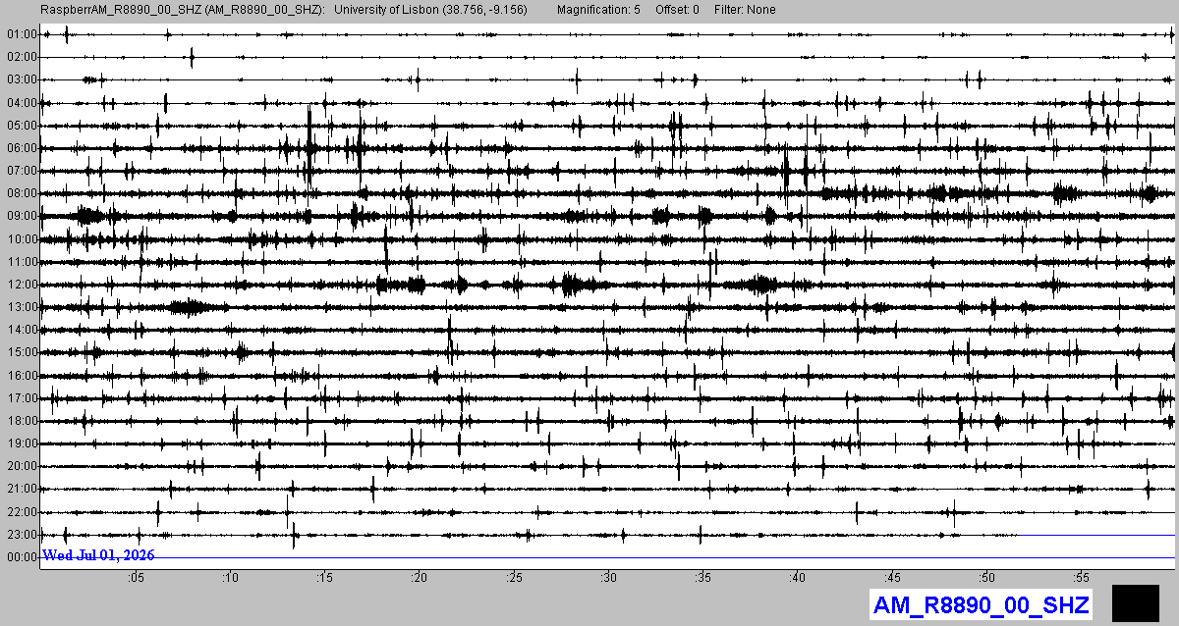This screenshot has width=1179, height=626.
Task: Select the 04:00 trace label
Action: [x=22, y=103]
